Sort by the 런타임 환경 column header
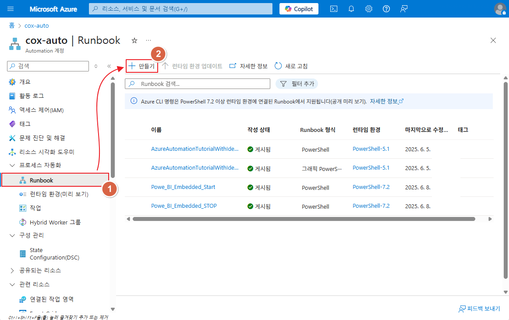The image size is (509, 320). (x=366, y=130)
